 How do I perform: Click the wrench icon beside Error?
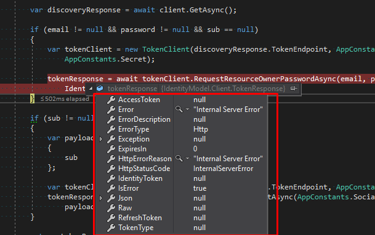(111, 110)
